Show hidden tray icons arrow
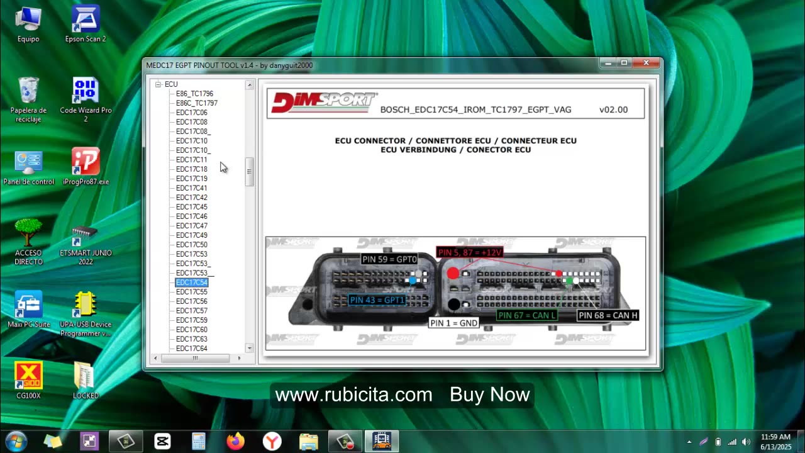805x453 pixels. coord(689,442)
